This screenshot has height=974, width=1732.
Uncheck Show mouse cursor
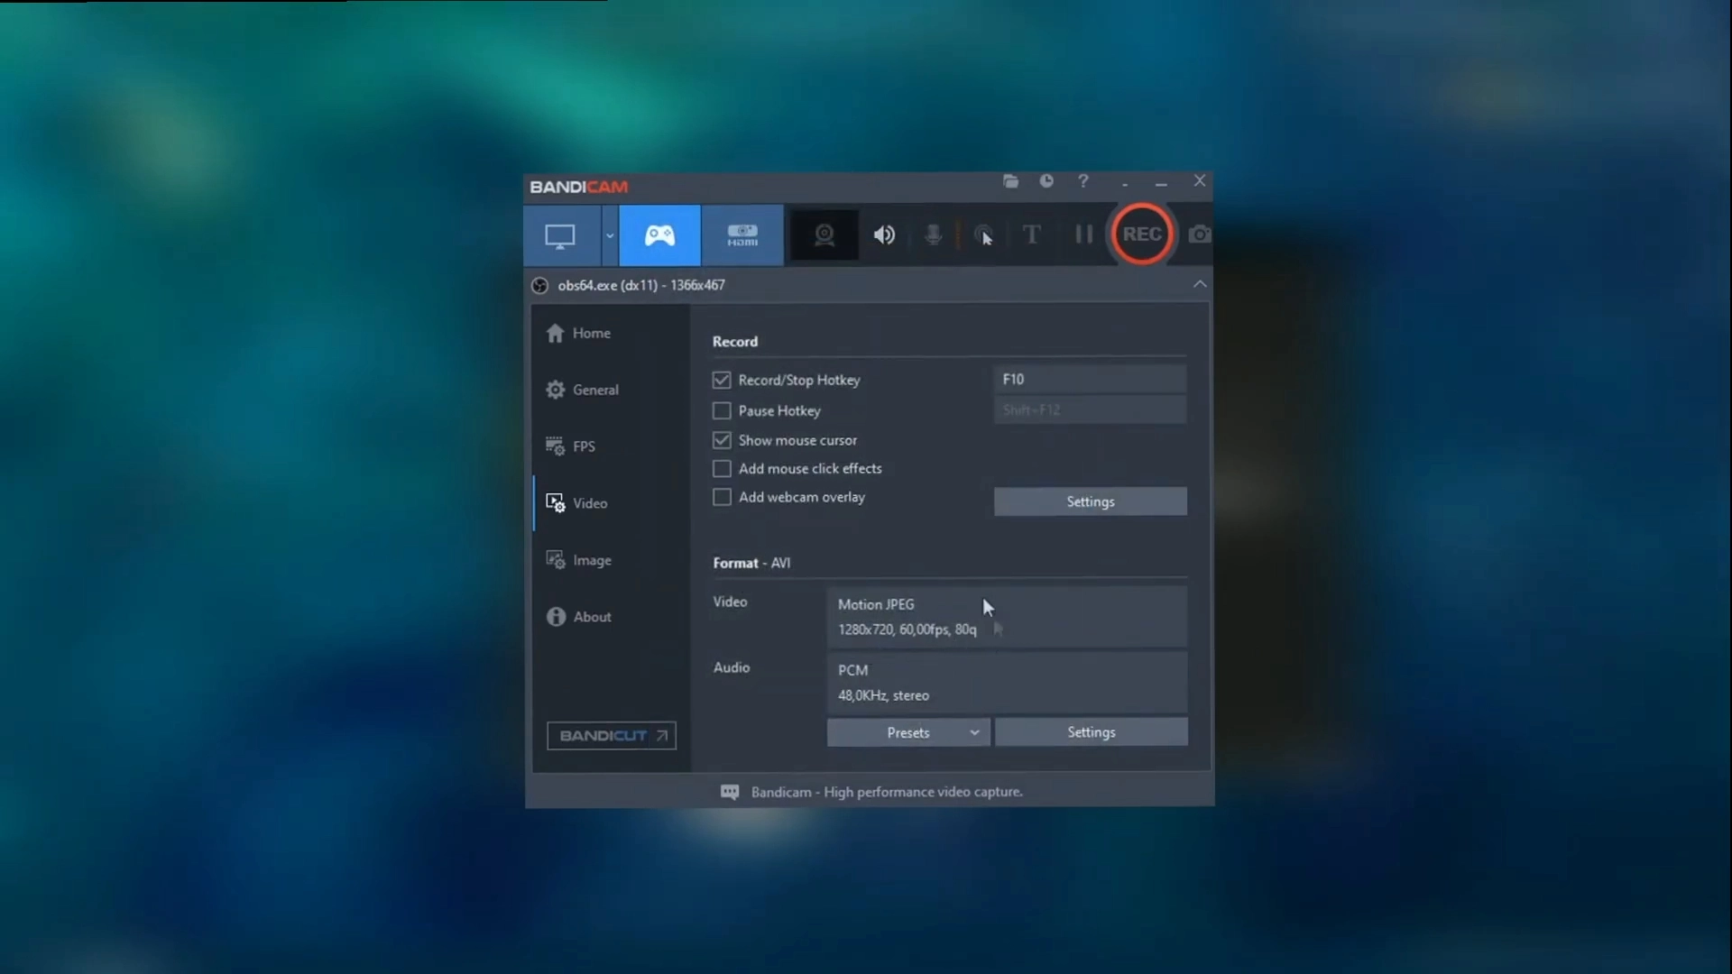point(722,441)
